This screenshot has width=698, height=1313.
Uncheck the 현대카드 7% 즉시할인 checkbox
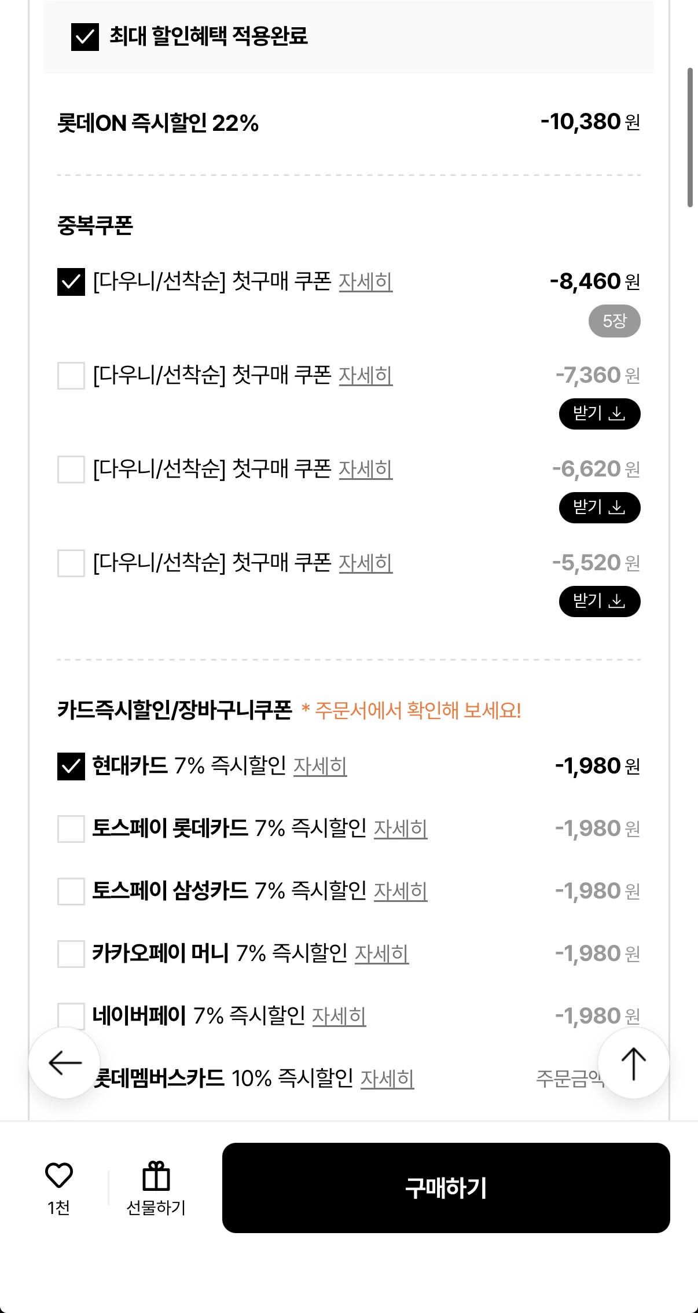(71, 766)
